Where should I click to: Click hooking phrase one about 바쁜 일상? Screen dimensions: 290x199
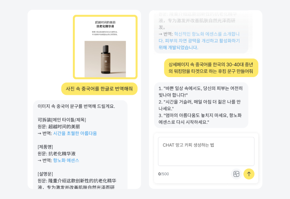200,92
